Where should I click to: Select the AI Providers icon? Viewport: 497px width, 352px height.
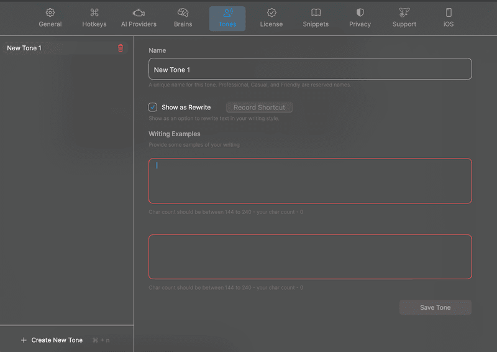pyautogui.click(x=139, y=12)
